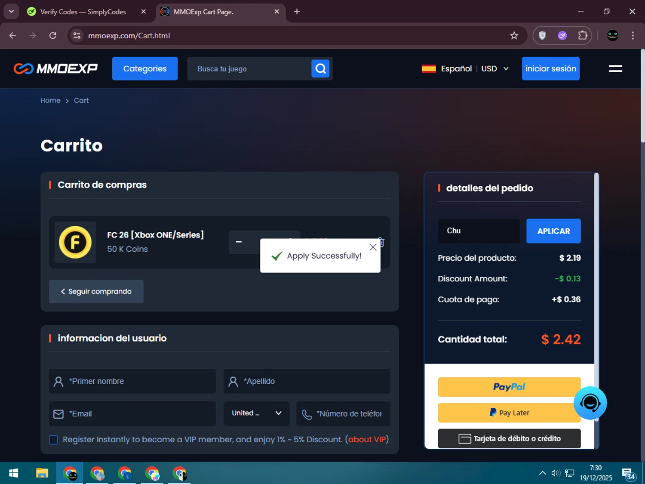The width and height of the screenshot is (645, 484).
Task: Click the Número de teléfono field
Action: coord(343,414)
